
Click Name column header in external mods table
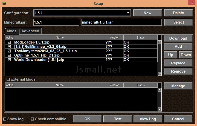[60, 85]
